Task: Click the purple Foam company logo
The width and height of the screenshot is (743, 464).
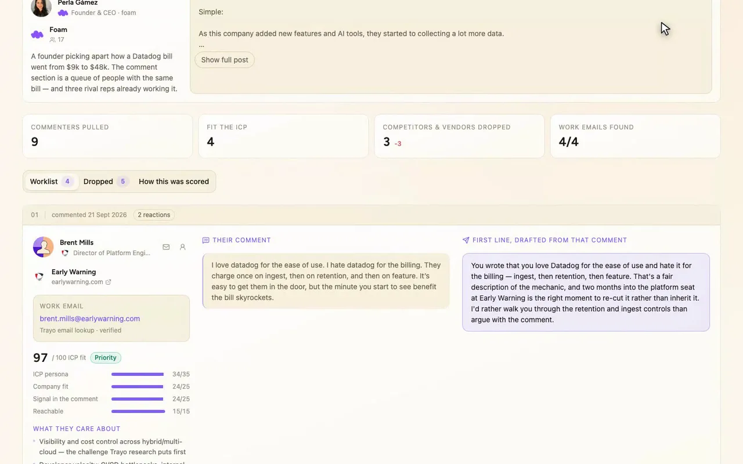Action: (x=37, y=35)
